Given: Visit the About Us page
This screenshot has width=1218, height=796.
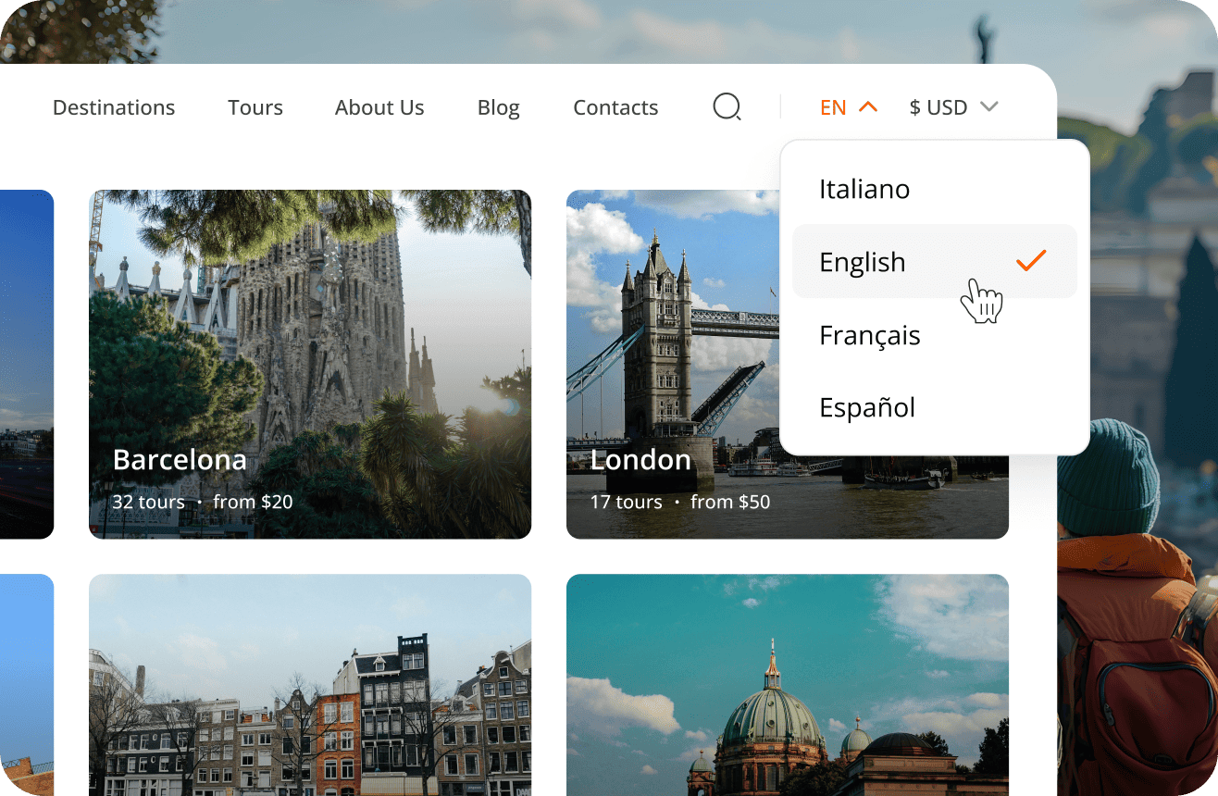Looking at the screenshot, I should point(379,107).
